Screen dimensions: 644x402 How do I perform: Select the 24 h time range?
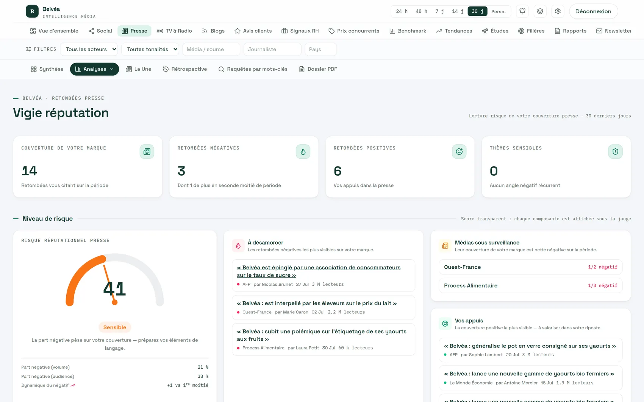tap(402, 11)
